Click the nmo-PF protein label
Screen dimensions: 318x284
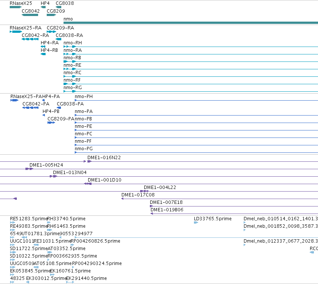tap(83, 141)
